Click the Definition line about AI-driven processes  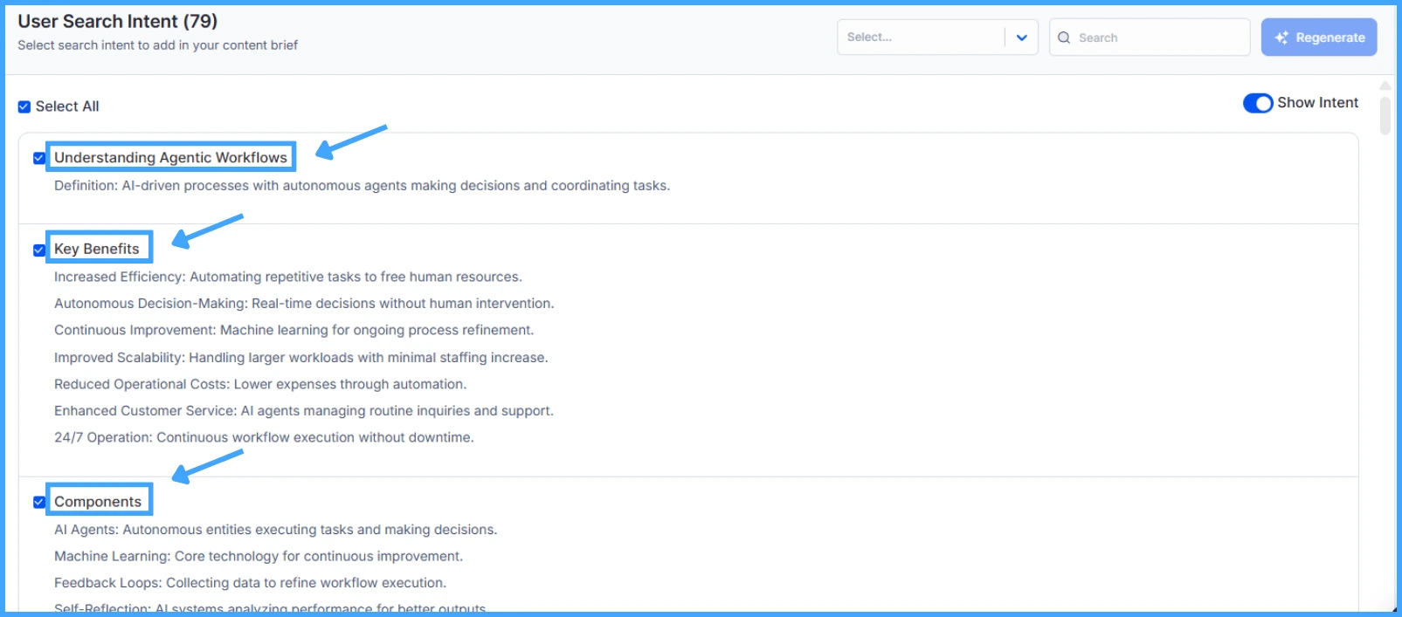coord(362,186)
